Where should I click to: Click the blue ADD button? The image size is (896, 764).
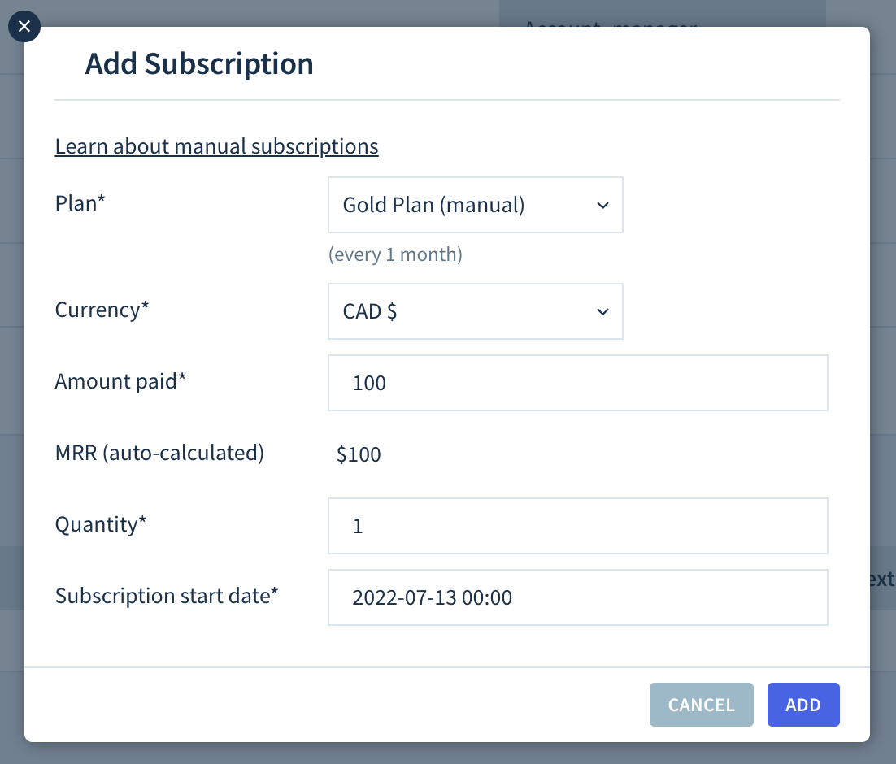coord(802,705)
